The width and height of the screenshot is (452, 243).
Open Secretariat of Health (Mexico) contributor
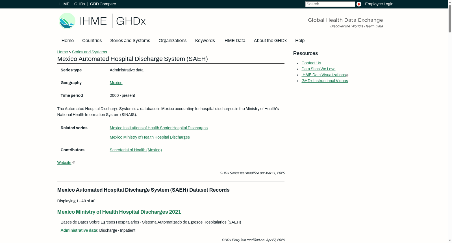click(136, 150)
